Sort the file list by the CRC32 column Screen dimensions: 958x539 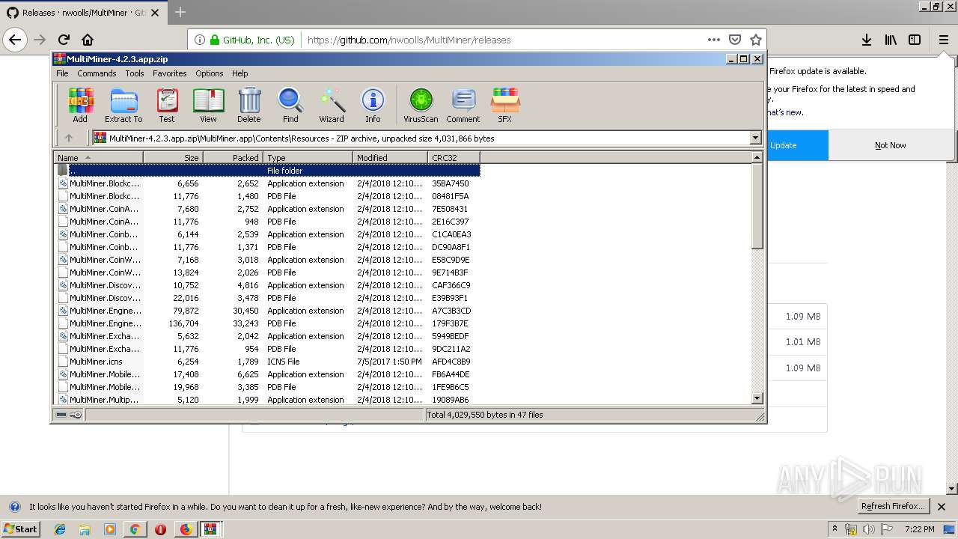point(454,157)
